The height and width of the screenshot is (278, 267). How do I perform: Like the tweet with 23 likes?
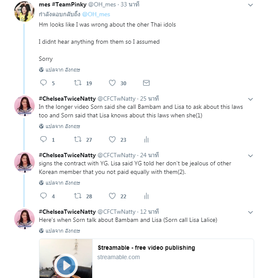click(x=112, y=139)
